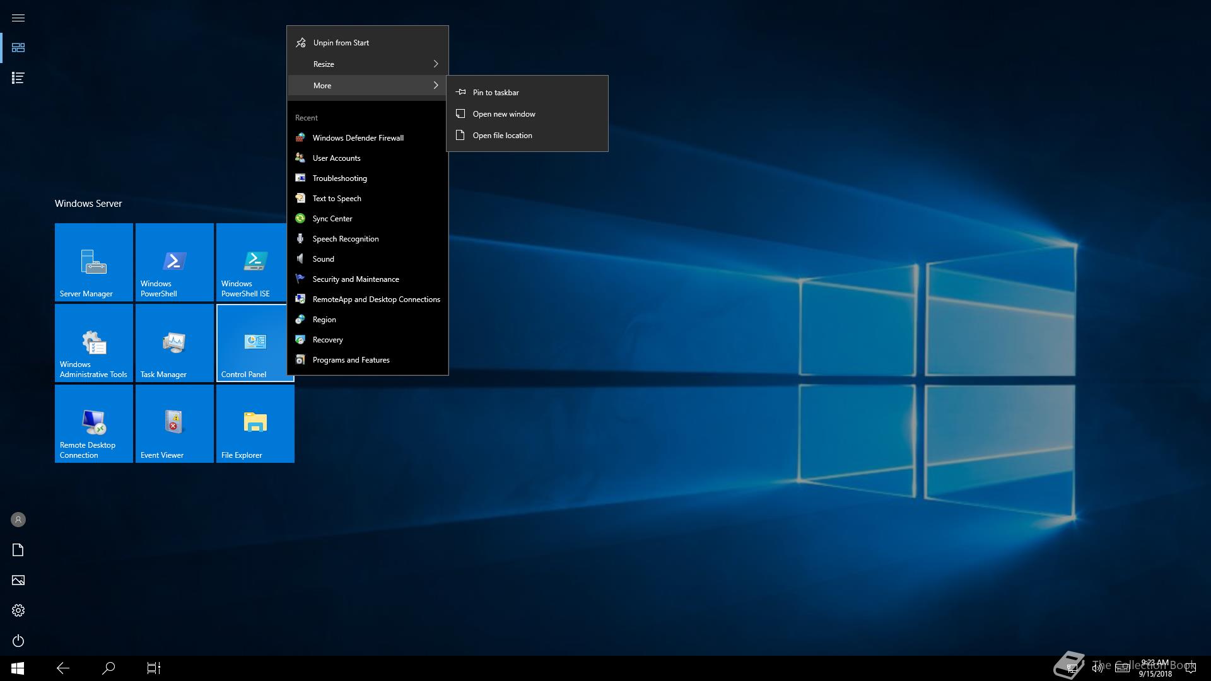Launch the File Explorer tile
Screen dimensions: 1211x681
255,424
